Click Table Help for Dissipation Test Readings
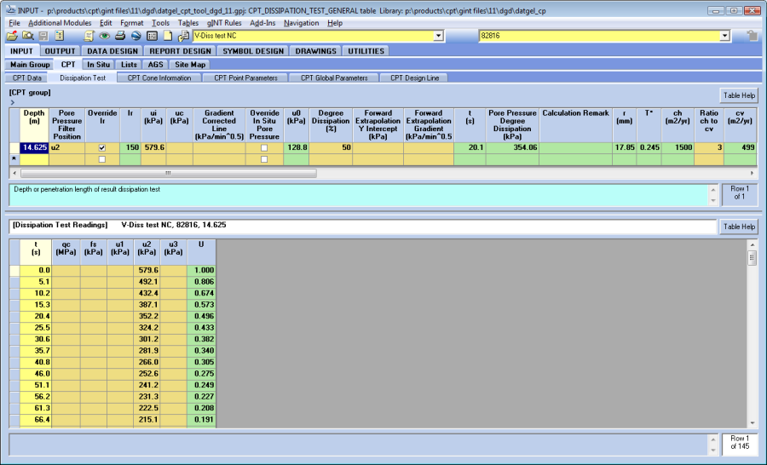The width and height of the screenshot is (767, 465). pyautogui.click(x=738, y=227)
